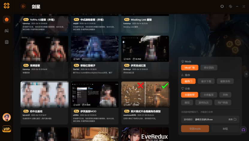Select the Missking Link 服装 mod title
The height and width of the screenshot is (141, 249).
(x=141, y=20)
